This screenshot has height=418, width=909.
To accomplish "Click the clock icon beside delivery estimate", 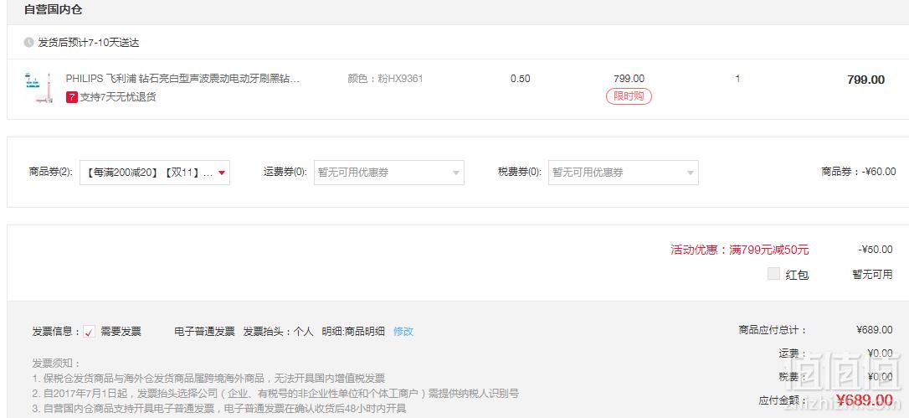I will [x=29, y=43].
